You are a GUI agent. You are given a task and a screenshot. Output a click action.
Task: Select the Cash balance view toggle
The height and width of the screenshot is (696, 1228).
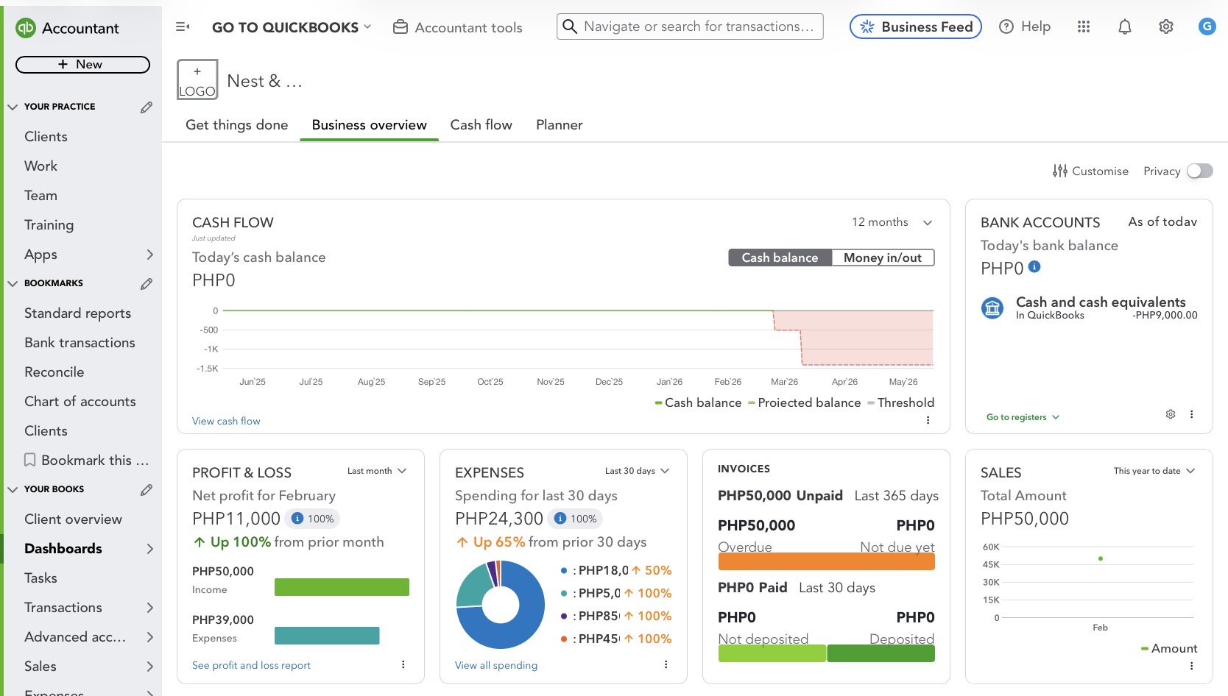point(780,258)
